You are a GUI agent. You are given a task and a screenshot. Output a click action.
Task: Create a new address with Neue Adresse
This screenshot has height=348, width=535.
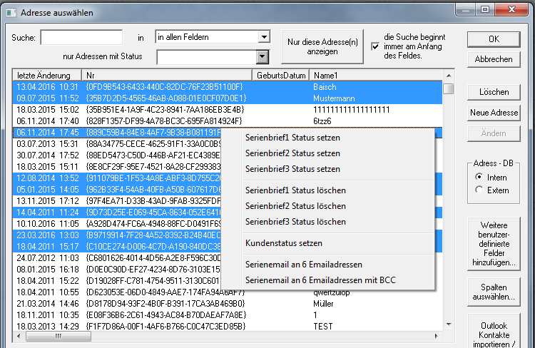(x=493, y=113)
